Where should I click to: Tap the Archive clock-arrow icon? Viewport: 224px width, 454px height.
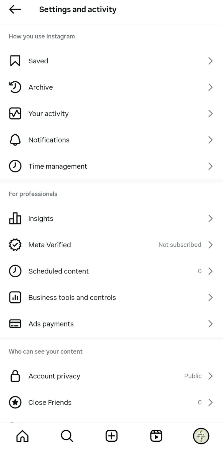click(15, 87)
